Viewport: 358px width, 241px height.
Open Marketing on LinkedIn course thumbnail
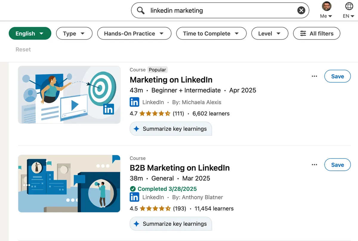tap(69, 95)
